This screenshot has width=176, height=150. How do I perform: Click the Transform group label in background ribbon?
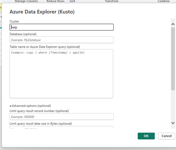[111, 1]
